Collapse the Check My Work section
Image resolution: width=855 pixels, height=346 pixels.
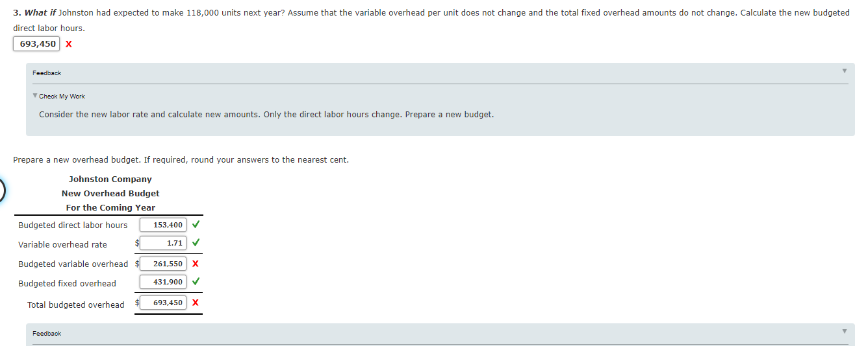click(x=35, y=96)
